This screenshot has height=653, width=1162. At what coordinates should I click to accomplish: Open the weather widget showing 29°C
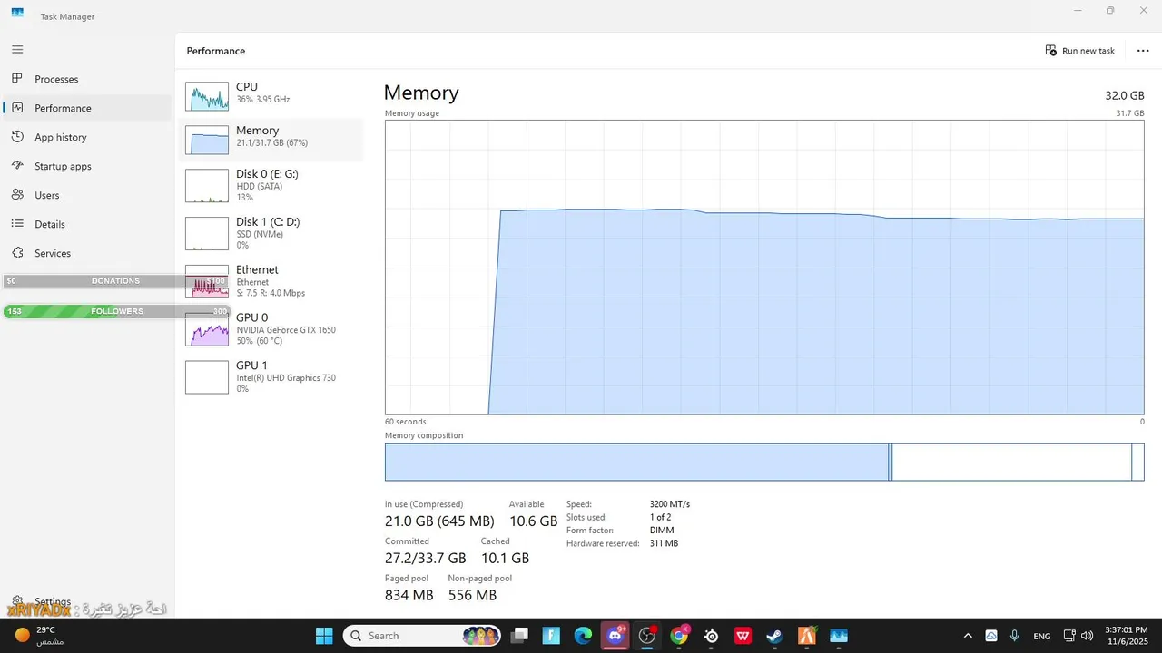pos(41,636)
